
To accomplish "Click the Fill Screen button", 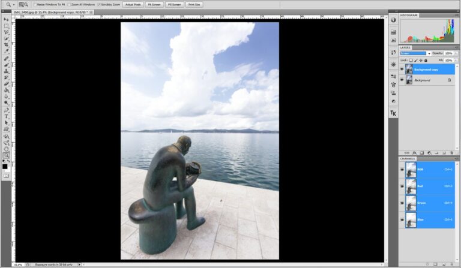I will 175,5.
